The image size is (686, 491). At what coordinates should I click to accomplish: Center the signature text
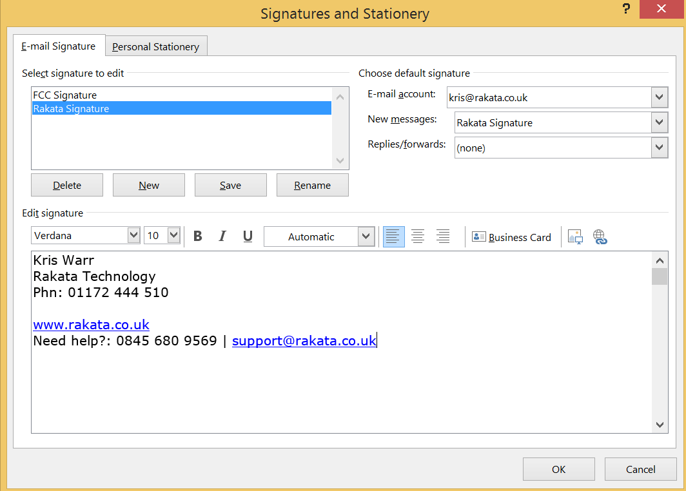coord(418,236)
